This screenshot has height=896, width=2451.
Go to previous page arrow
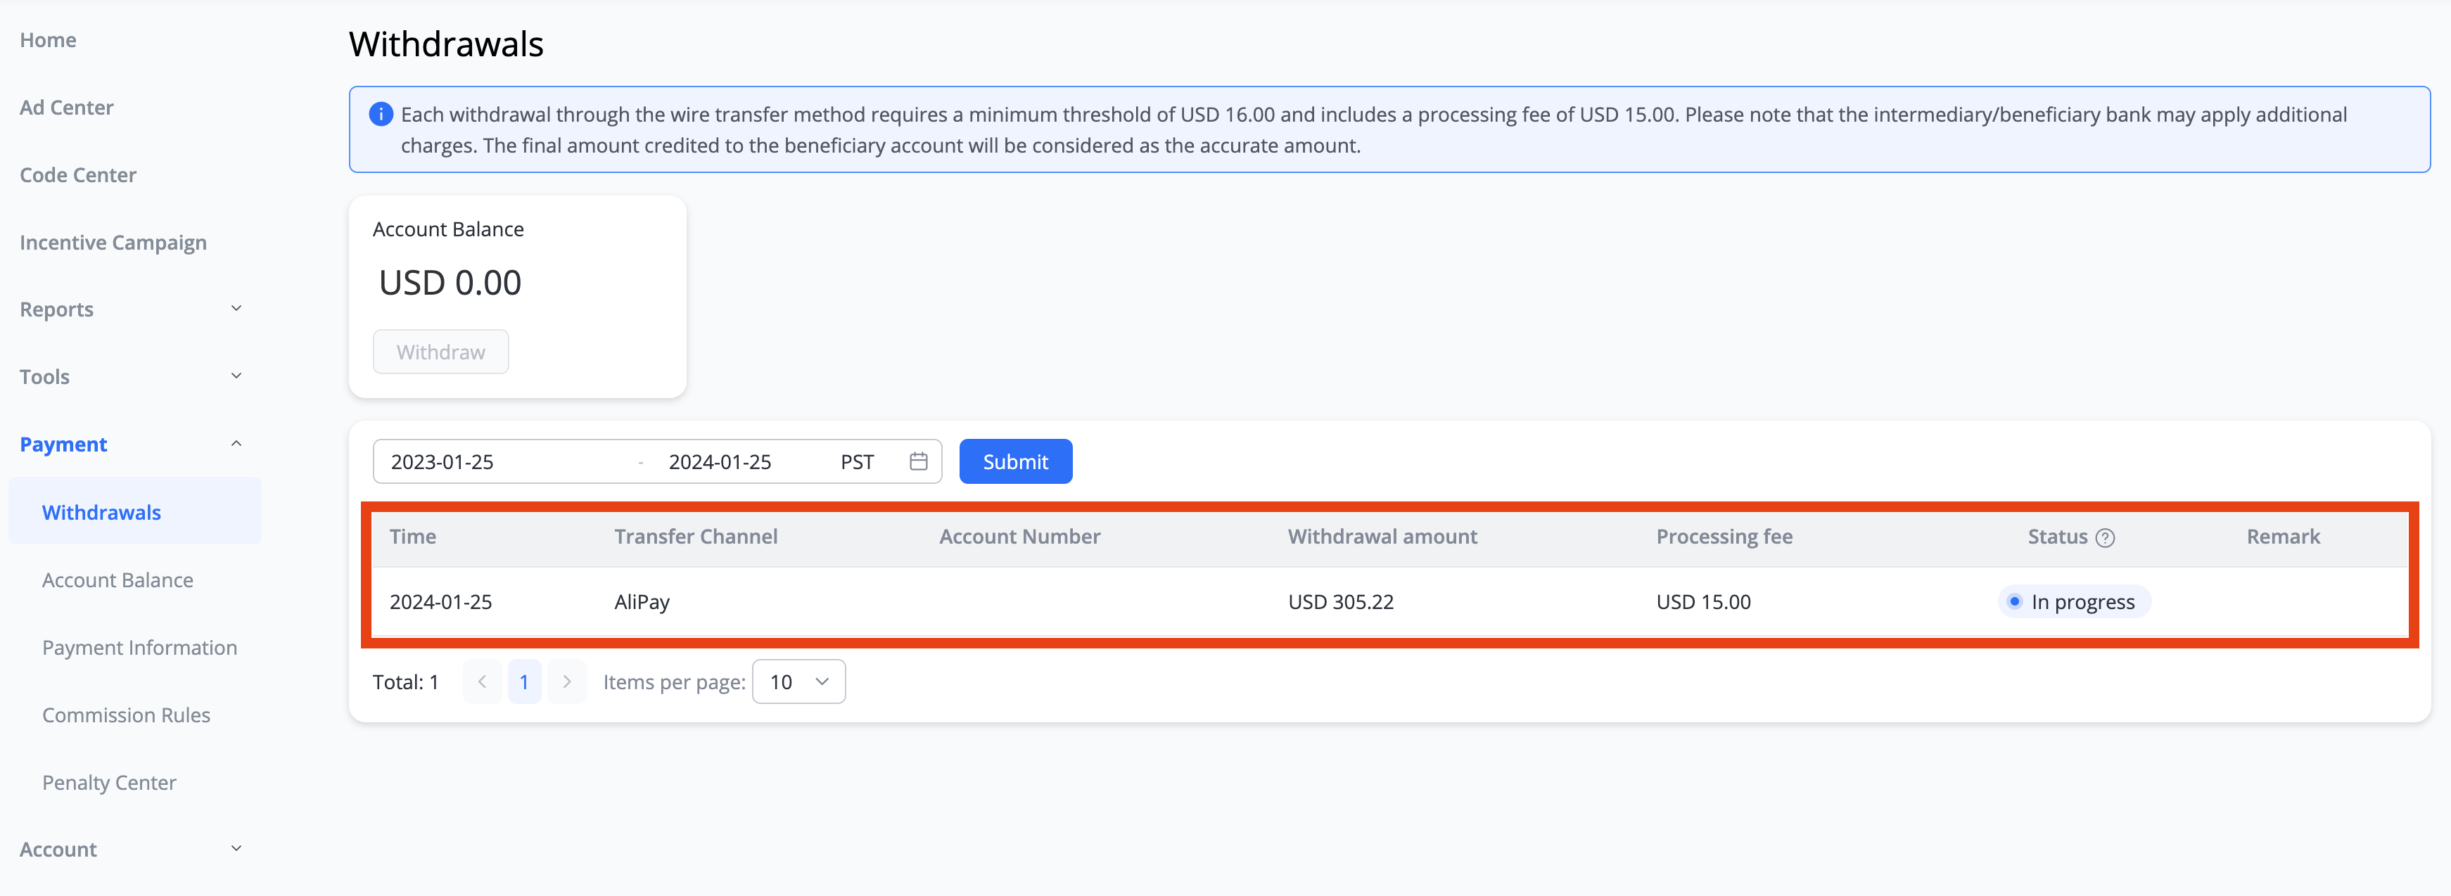pos(483,682)
